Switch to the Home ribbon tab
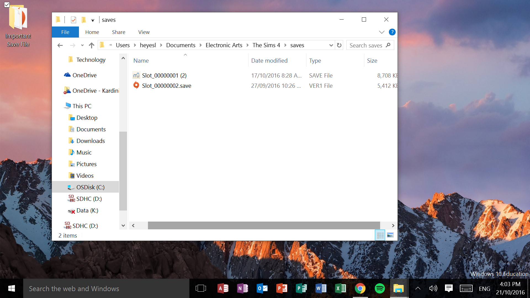Viewport: 530px width, 298px height. coord(92,32)
